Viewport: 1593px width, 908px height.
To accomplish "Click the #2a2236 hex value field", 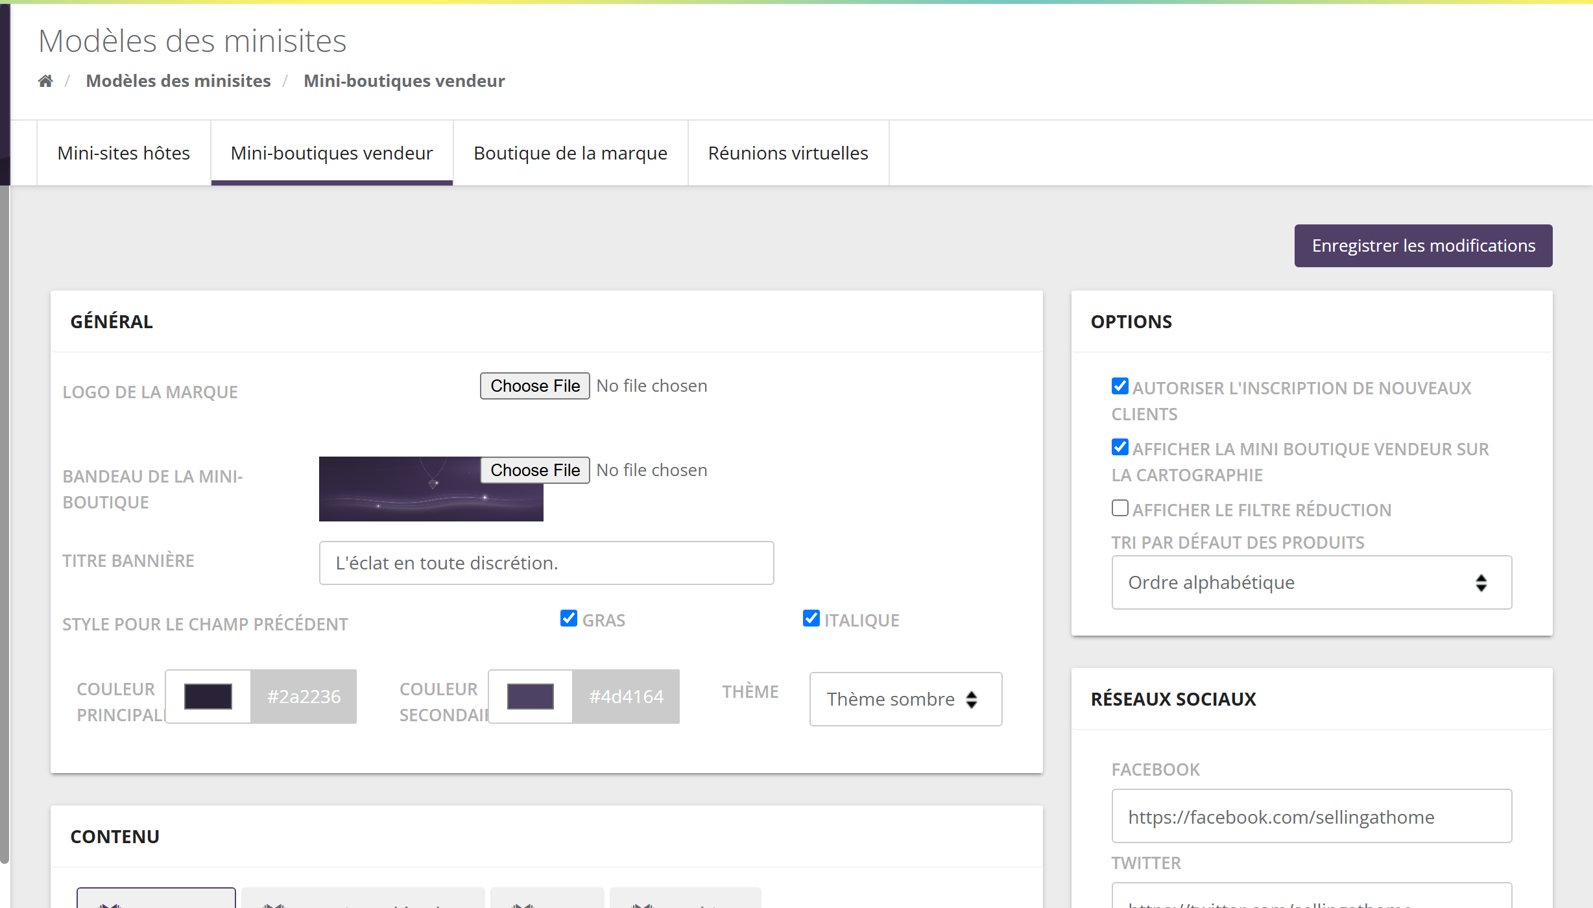I will point(304,697).
